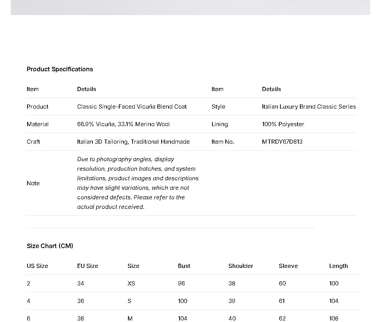Click the Product Specifications heading

pyautogui.click(x=60, y=69)
